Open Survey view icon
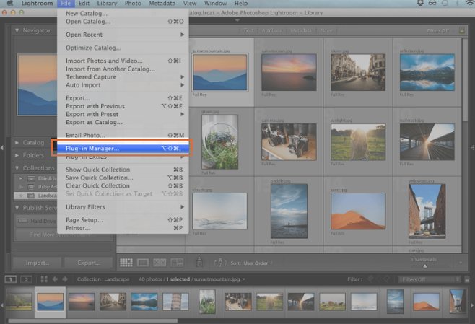Viewport: 475px width, 324px height. click(177, 263)
